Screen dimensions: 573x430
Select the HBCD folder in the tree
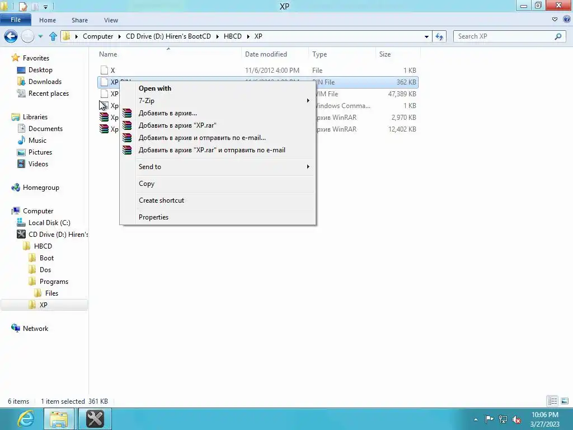43,246
